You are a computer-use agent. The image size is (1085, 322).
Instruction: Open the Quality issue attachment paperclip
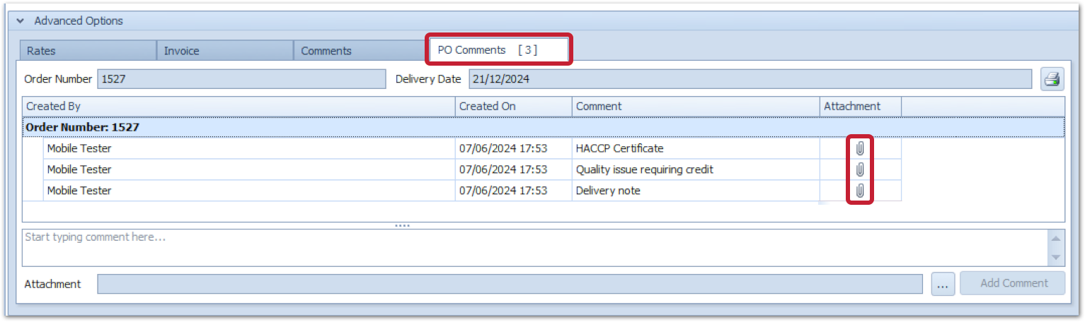(860, 169)
